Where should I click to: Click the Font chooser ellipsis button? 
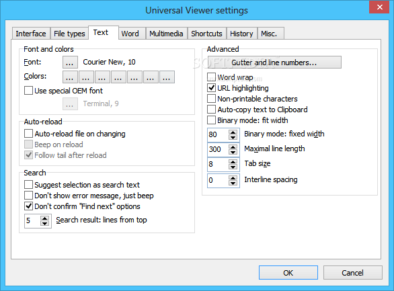[70, 63]
